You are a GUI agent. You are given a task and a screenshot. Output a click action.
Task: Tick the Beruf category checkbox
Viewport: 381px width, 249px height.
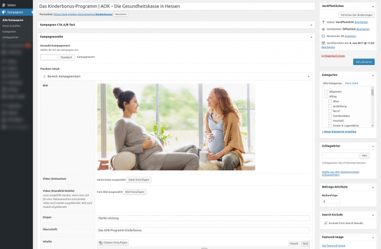pos(330,110)
